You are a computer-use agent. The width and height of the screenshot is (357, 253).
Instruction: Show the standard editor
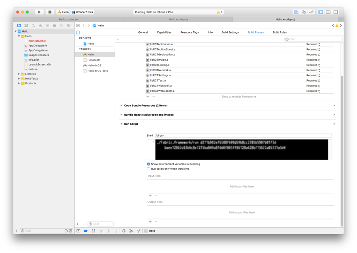click(296, 12)
